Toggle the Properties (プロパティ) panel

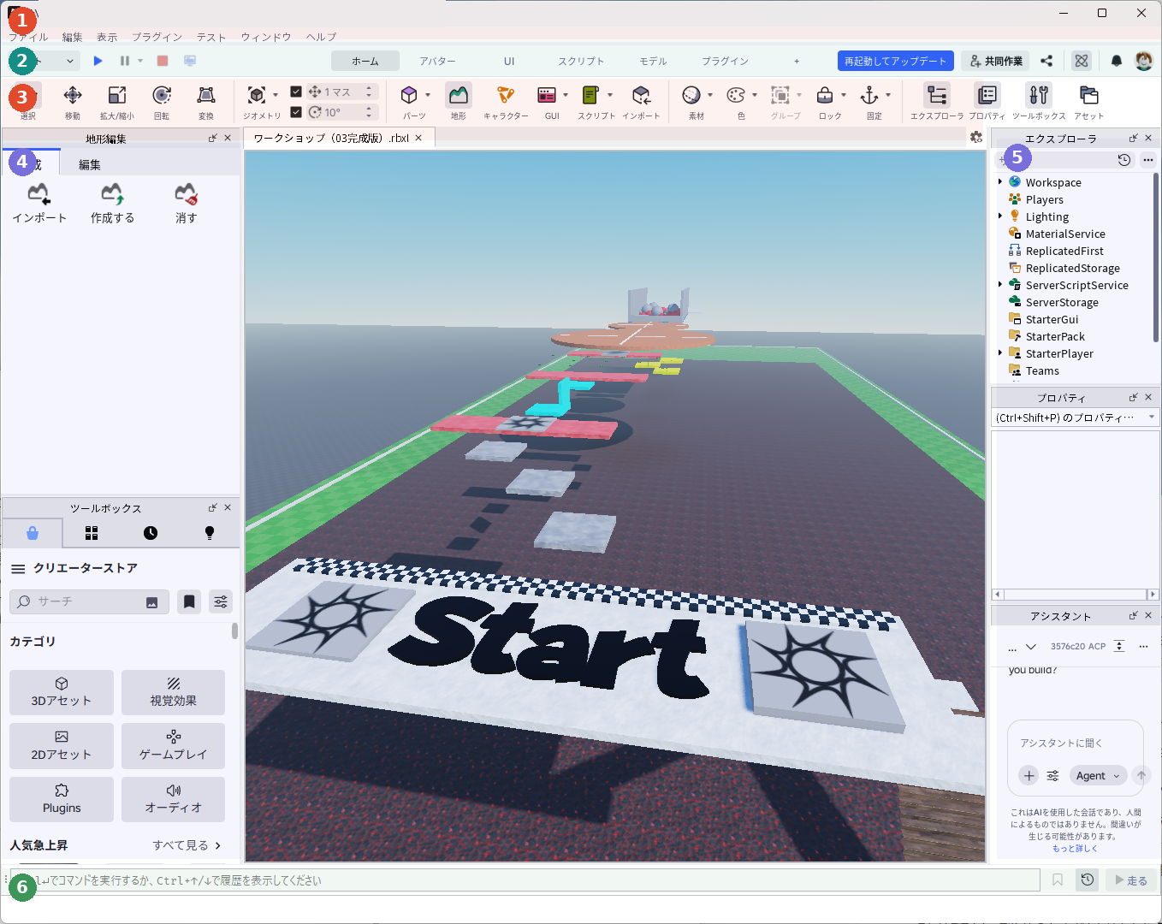[x=987, y=102]
